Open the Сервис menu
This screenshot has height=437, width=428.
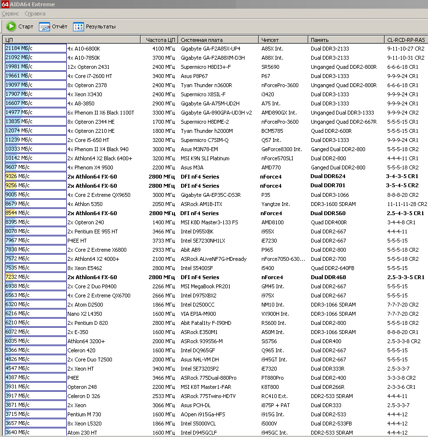11,14
